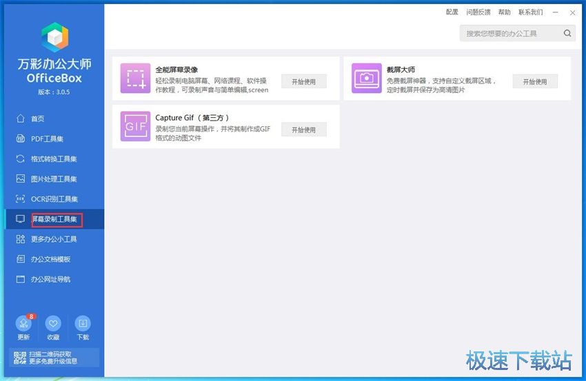
Task: Click the 全能屏幕录像 selection-frame icon
Action: [135, 78]
